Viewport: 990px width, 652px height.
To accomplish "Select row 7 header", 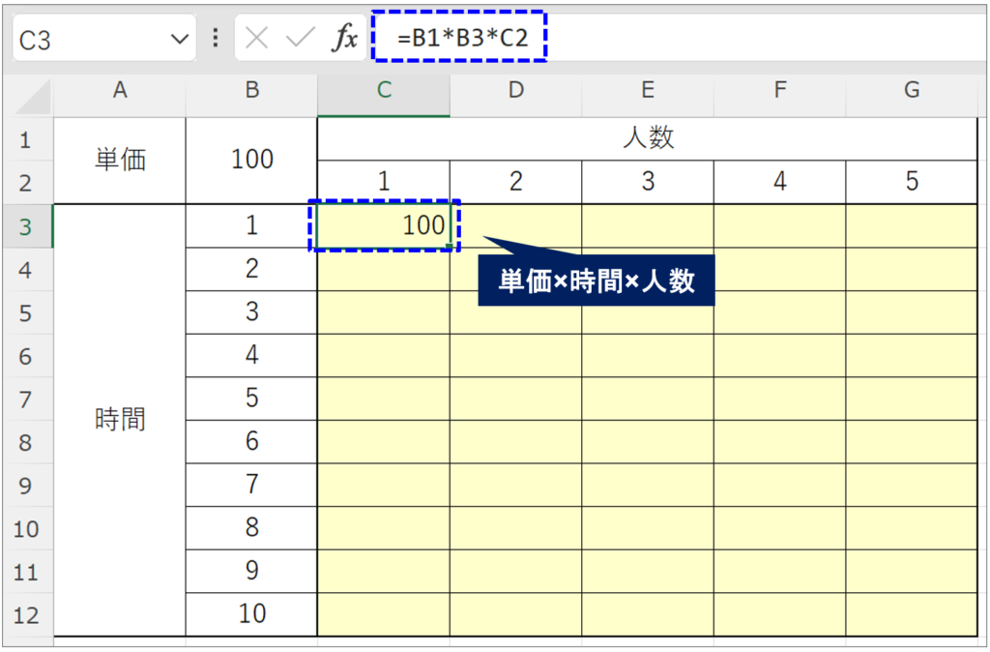I will pyautogui.click(x=26, y=399).
